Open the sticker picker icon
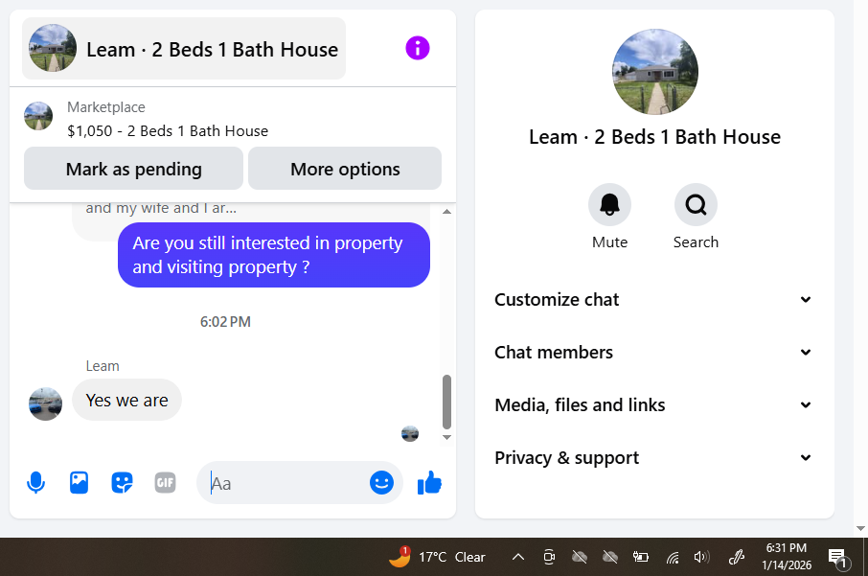 click(122, 482)
